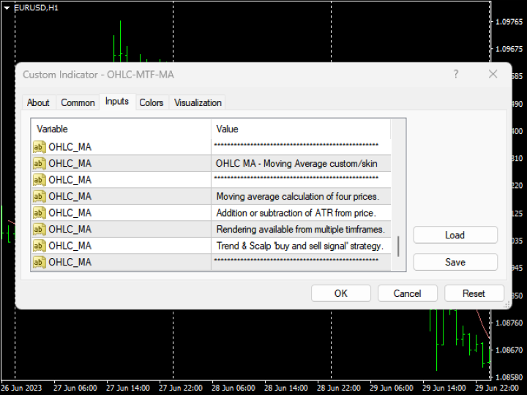Select the icon beside "Moving average calculation" row
Screen dimensions: 527x395
click(x=40, y=196)
